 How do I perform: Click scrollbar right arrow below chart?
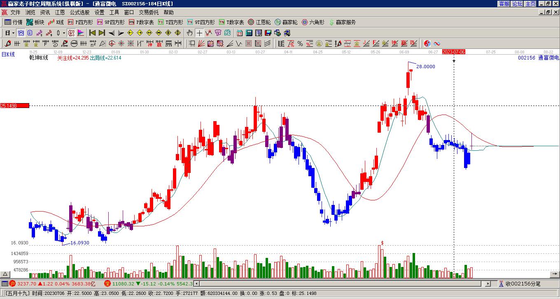pos(488,283)
